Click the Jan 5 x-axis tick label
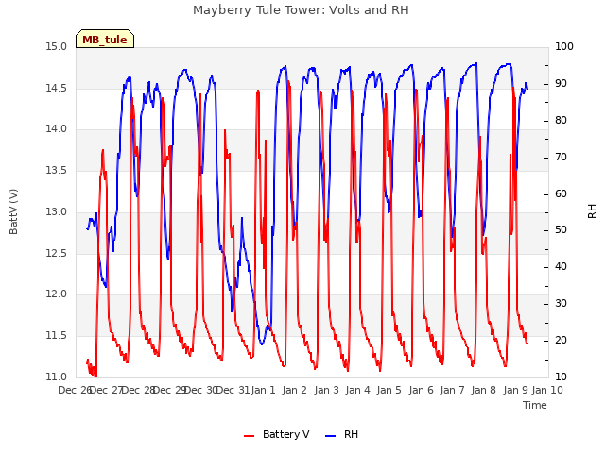605x453 pixels. click(389, 390)
